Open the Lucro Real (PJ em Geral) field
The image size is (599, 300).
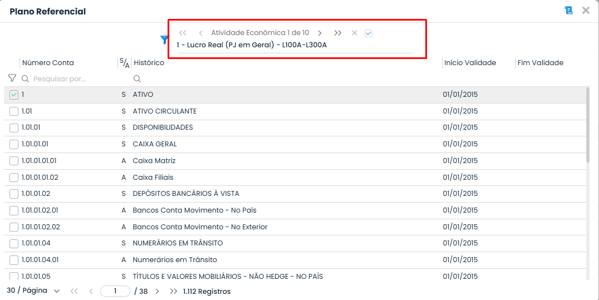(295, 45)
